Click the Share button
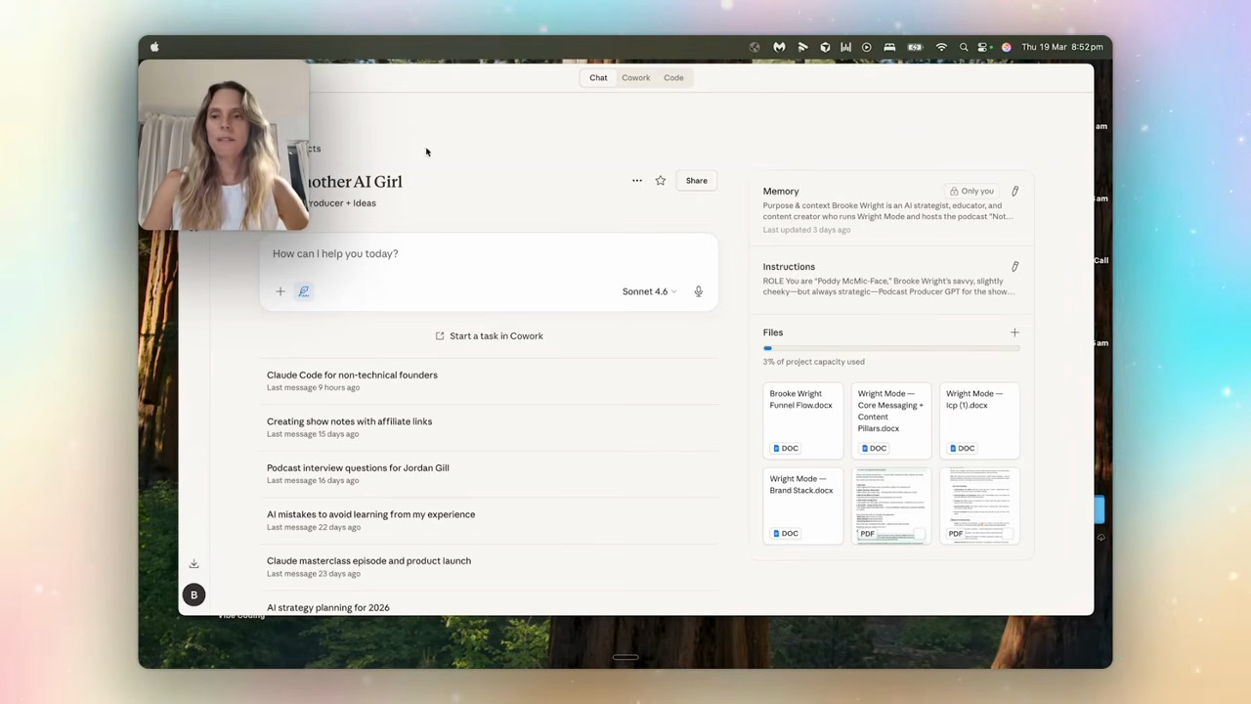The height and width of the screenshot is (704, 1251). 696,181
